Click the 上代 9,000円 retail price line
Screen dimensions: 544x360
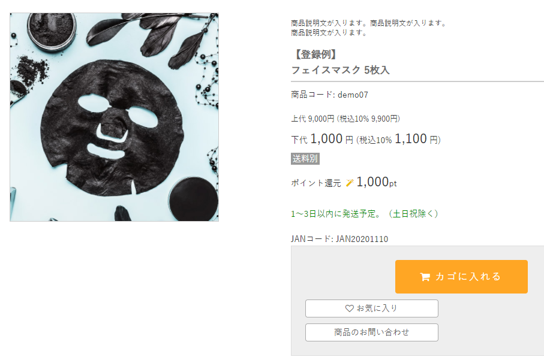click(x=345, y=119)
